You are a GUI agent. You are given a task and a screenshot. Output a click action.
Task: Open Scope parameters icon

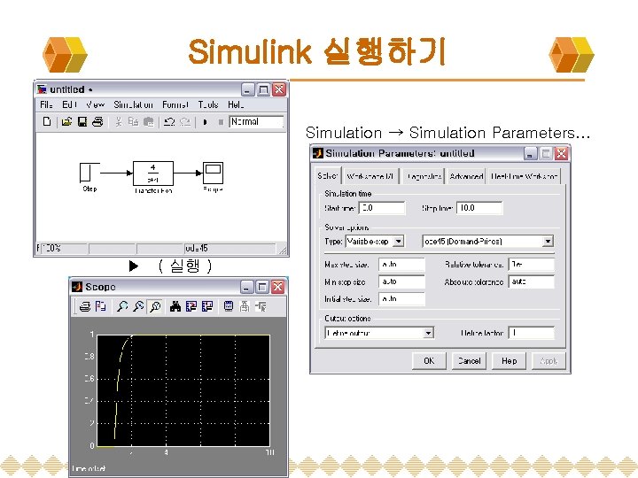(x=100, y=306)
